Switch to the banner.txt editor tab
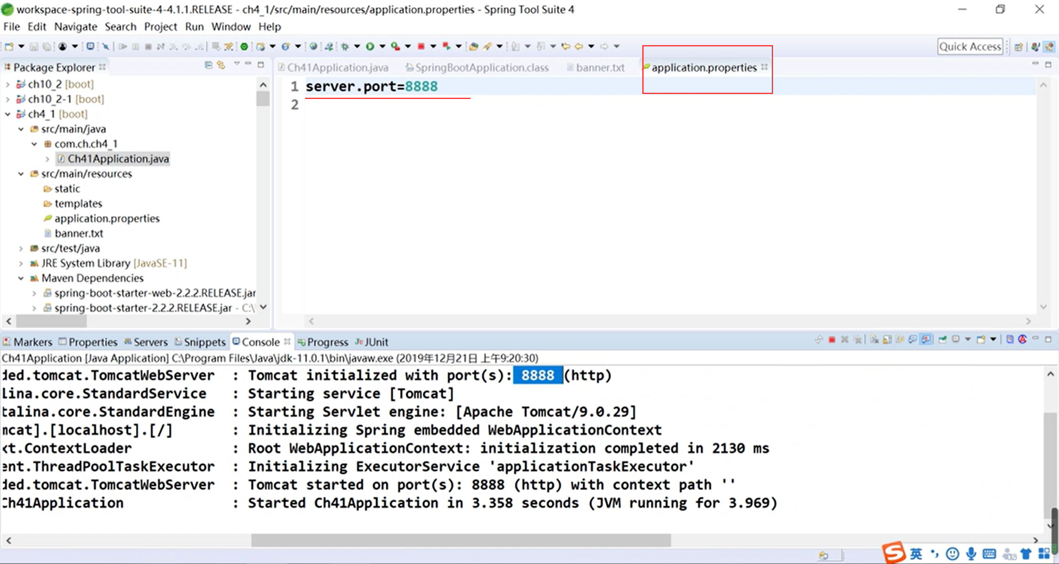 [x=599, y=67]
